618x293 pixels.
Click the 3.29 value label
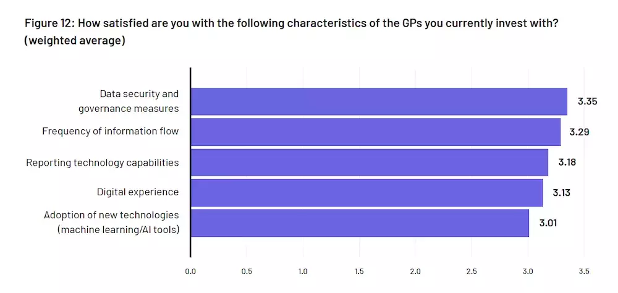pyautogui.click(x=580, y=132)
